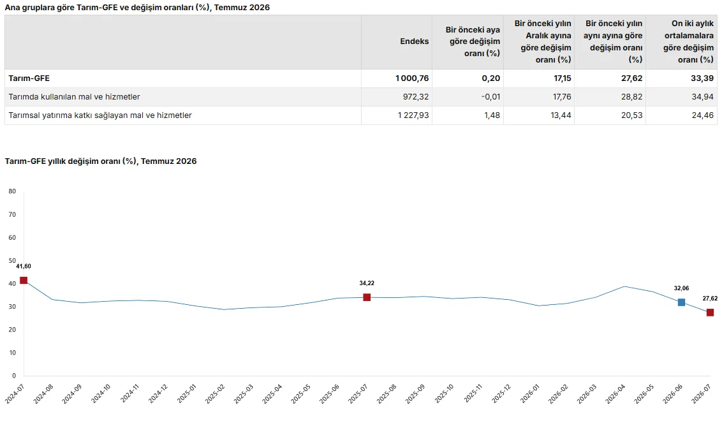The height and width of the screenshot is (421, 722).
Task: Click x-axis label 2024-12
Action: click(158, 394)
